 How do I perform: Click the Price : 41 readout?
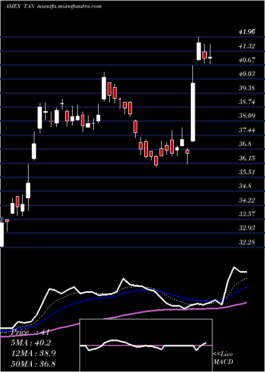30,332
